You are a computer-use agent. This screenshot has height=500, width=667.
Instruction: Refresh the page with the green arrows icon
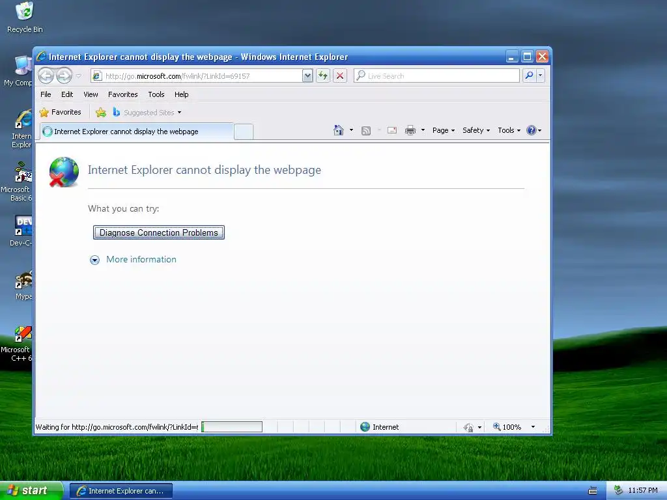[x=323, y=76]
